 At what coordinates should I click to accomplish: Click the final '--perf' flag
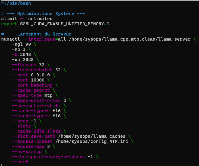point(20,162)
